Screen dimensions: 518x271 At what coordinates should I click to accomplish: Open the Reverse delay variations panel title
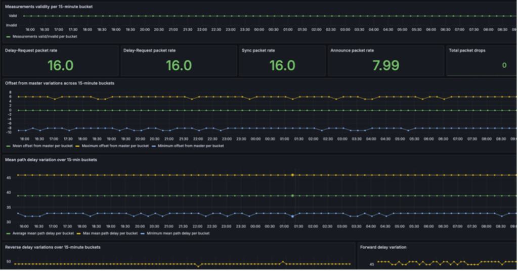53,247
